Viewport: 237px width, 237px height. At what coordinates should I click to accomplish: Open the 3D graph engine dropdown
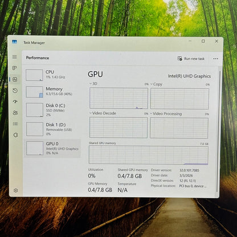click(93, 84)
